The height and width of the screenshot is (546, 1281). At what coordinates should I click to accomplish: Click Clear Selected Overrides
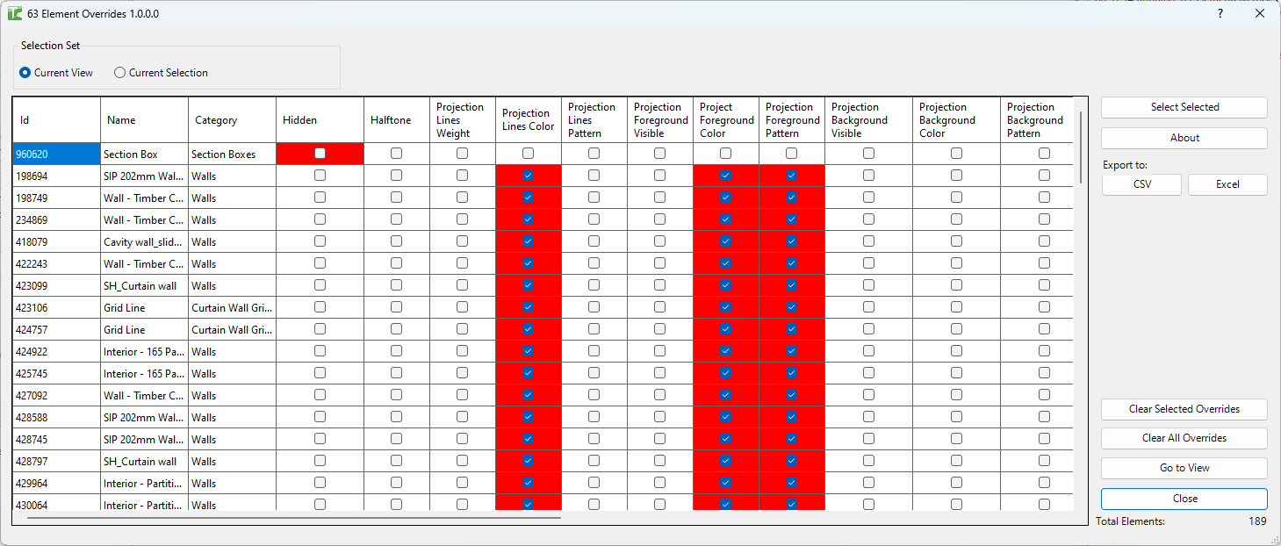(1184, 409)
